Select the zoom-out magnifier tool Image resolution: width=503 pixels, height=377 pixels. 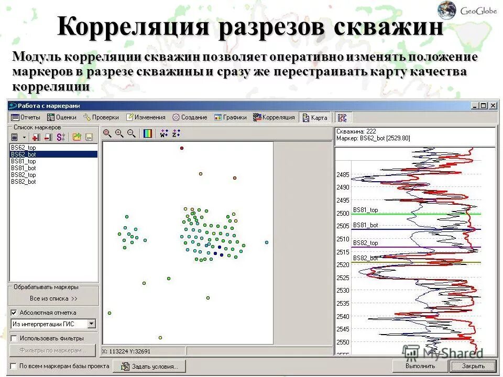point(130,134)
